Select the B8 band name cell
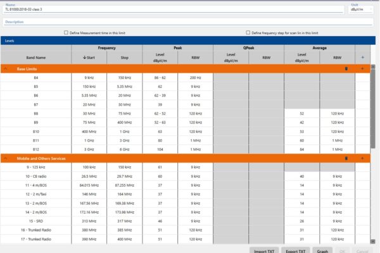 [x=35, y=113]
